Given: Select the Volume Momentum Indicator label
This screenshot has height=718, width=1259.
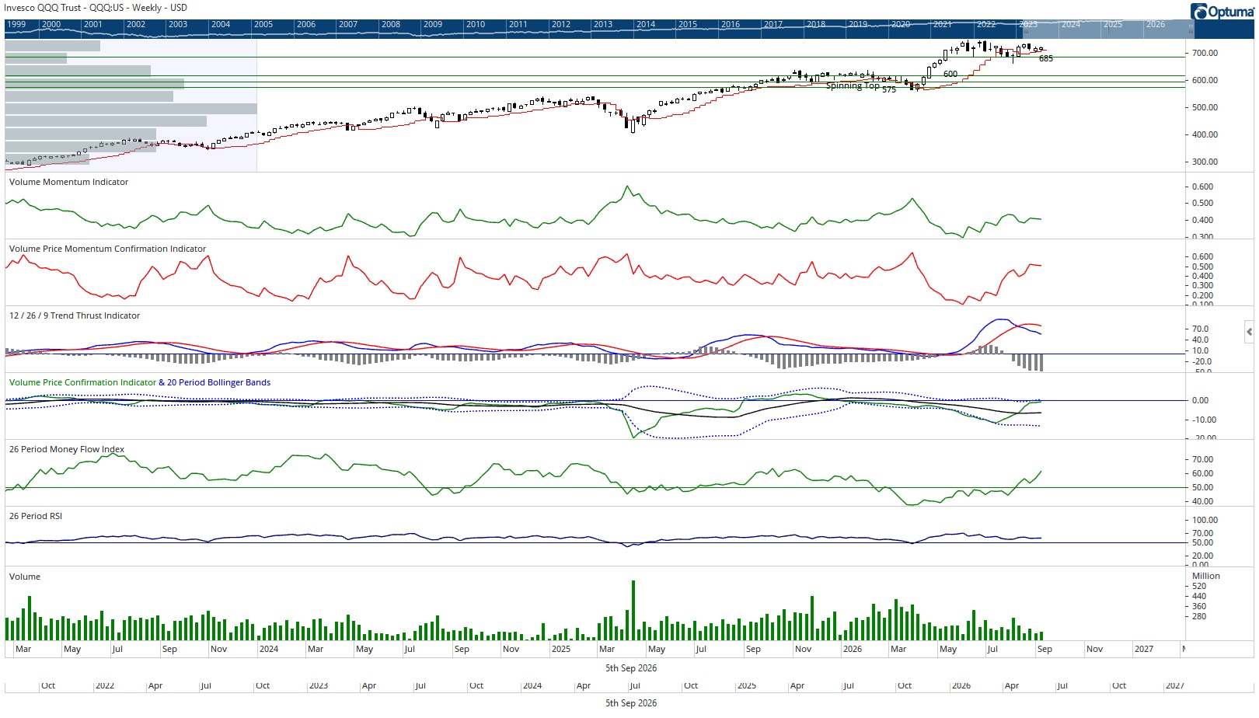Looking at the screenshot, I should point(68,182).
